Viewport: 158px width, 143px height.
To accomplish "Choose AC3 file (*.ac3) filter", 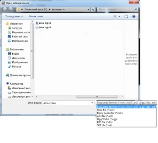I will [x=126, y=116].
